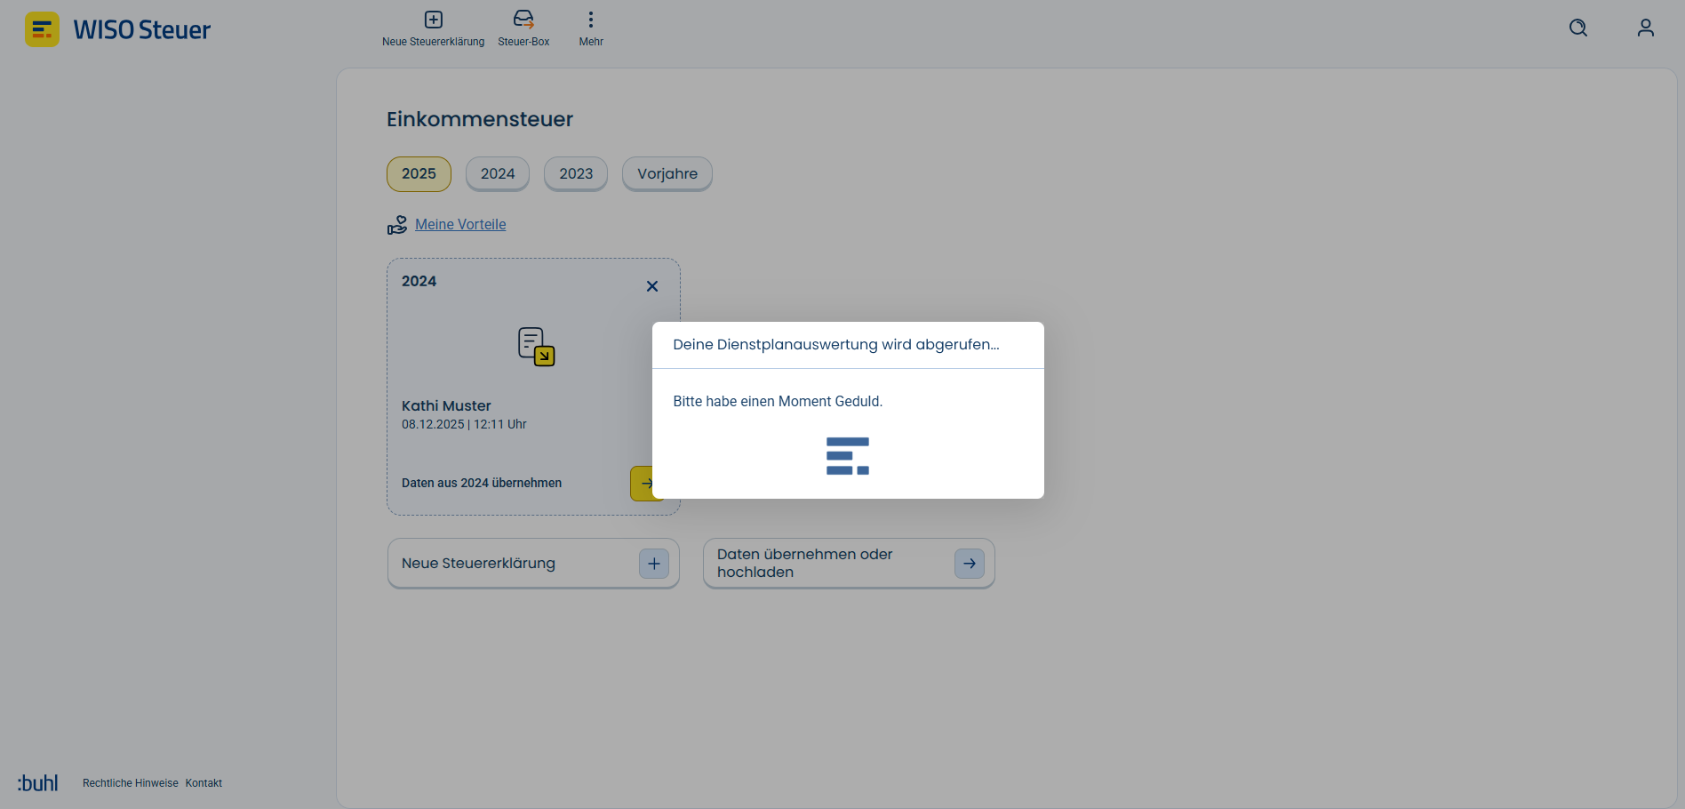This screenshot has width=1685, height=809.
Task: Click the arrow icon for Daten übernehmen
Action: 970,564
